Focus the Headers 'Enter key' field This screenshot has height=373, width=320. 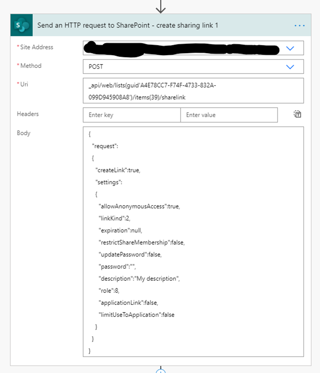coord(132,115)
